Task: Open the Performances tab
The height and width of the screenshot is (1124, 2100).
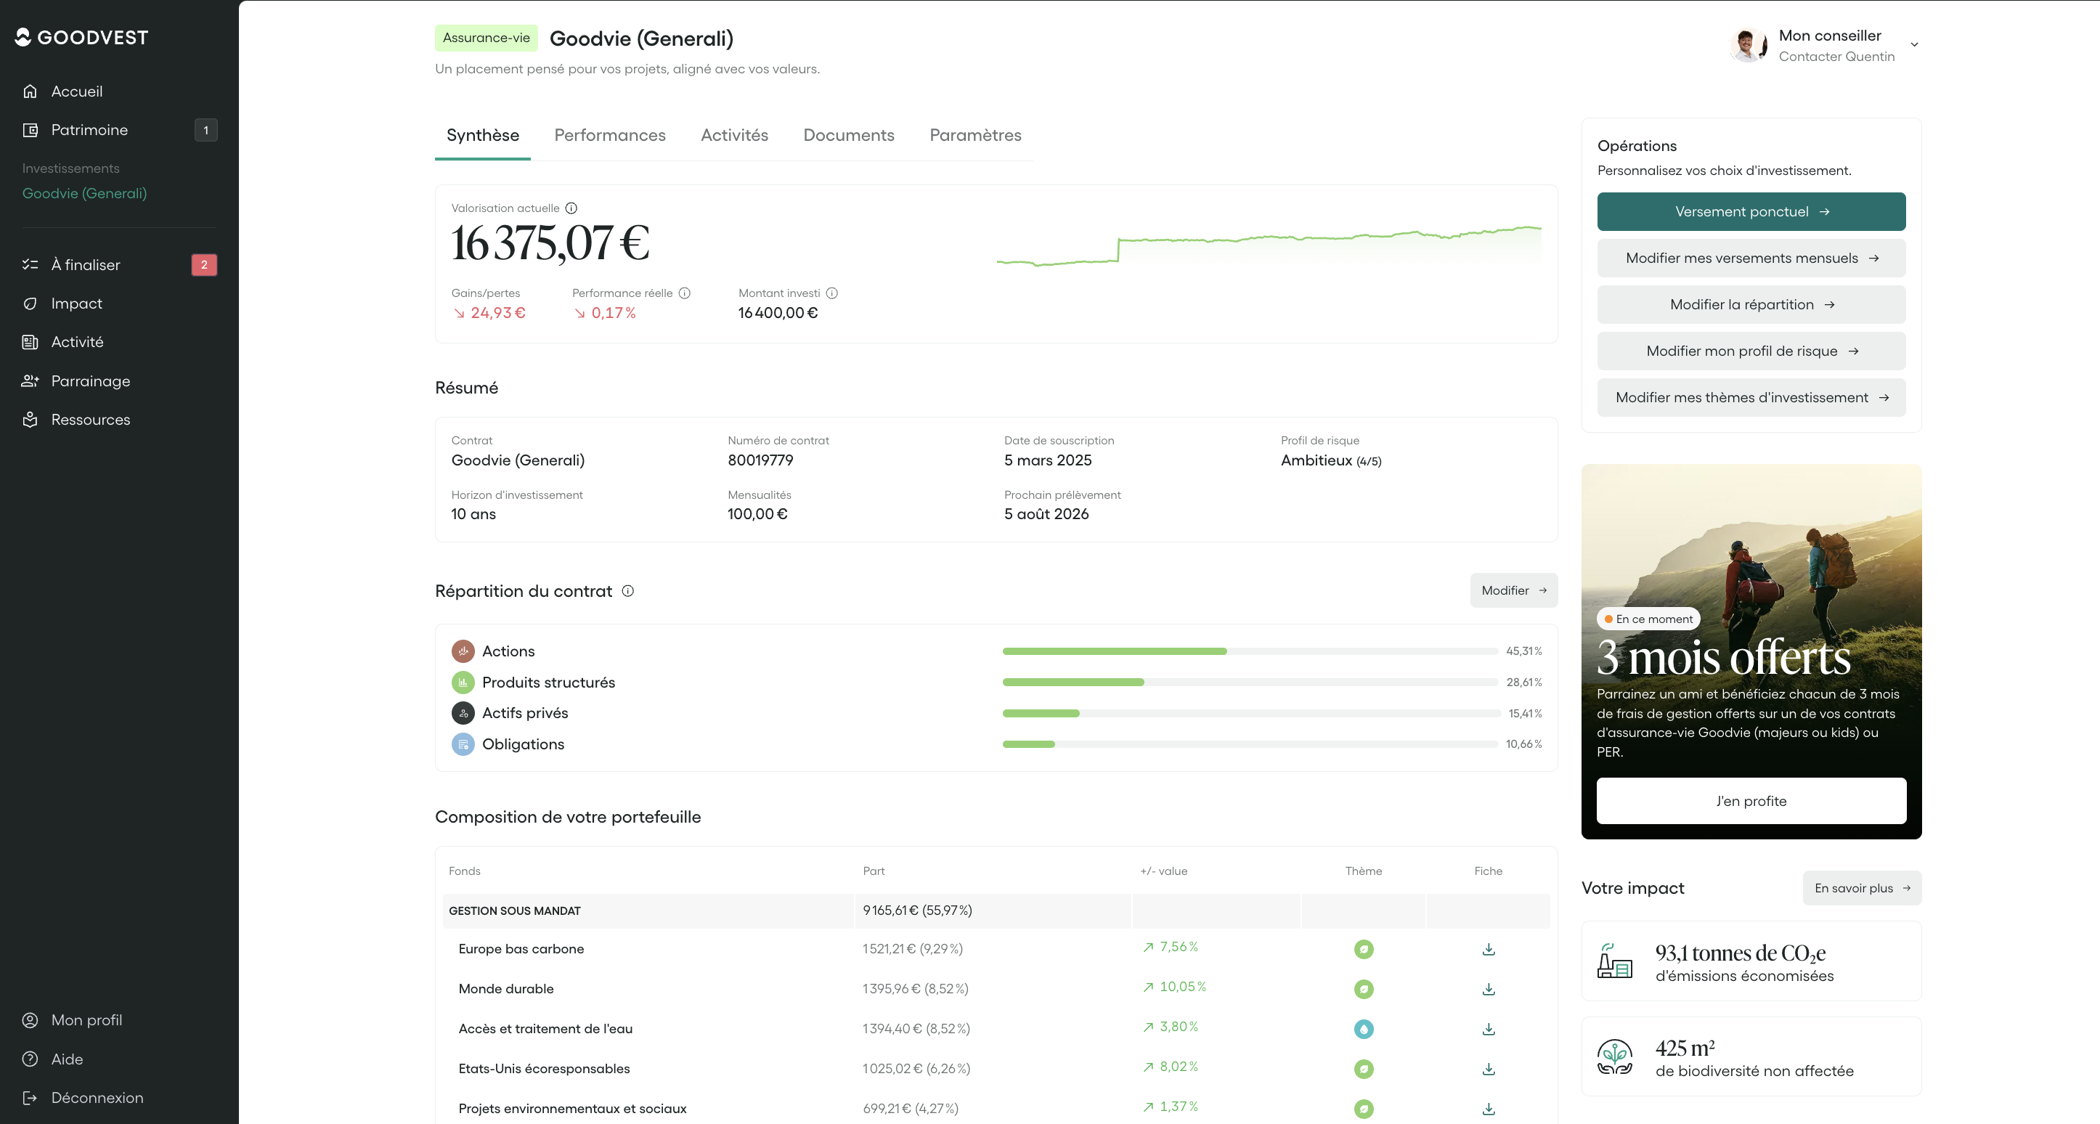Action: click(x=610, y=135)
